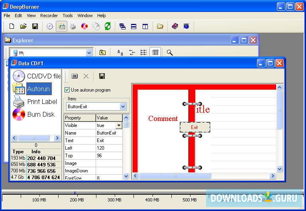Click the Explorer search magnifier icon
Image resolution: width=306 pixels, height=211 pixels.
pyautogui.click(x=170, y=53)
